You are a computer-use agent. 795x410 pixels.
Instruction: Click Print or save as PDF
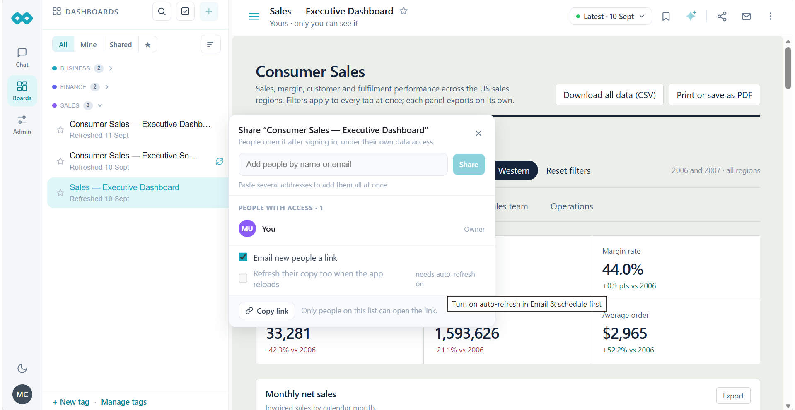[x=714, y=95]
